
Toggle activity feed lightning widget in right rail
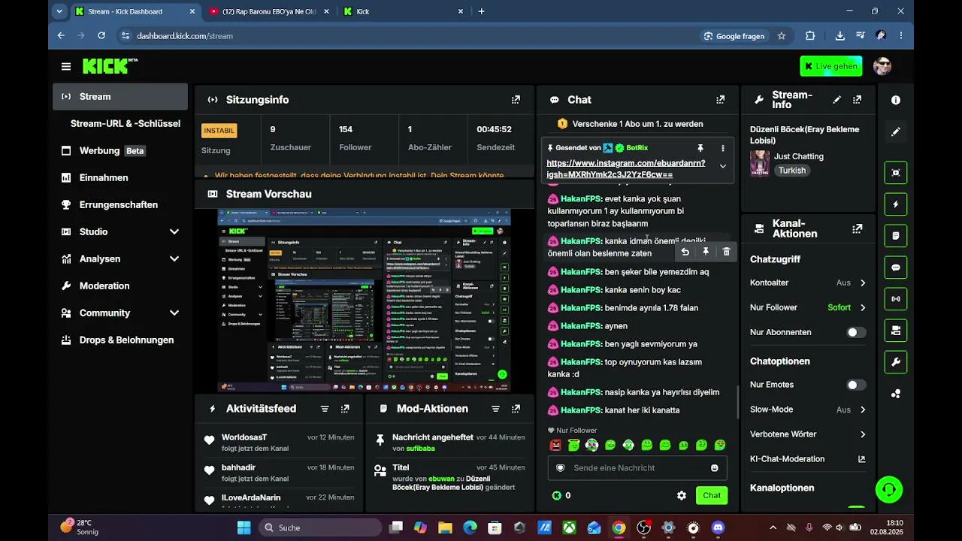pyautogui.click(x=896, y=204)
